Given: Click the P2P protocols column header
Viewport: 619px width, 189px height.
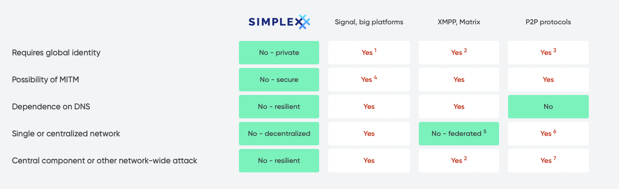Looking at the screenshot, I should click(x=548, y=22).
